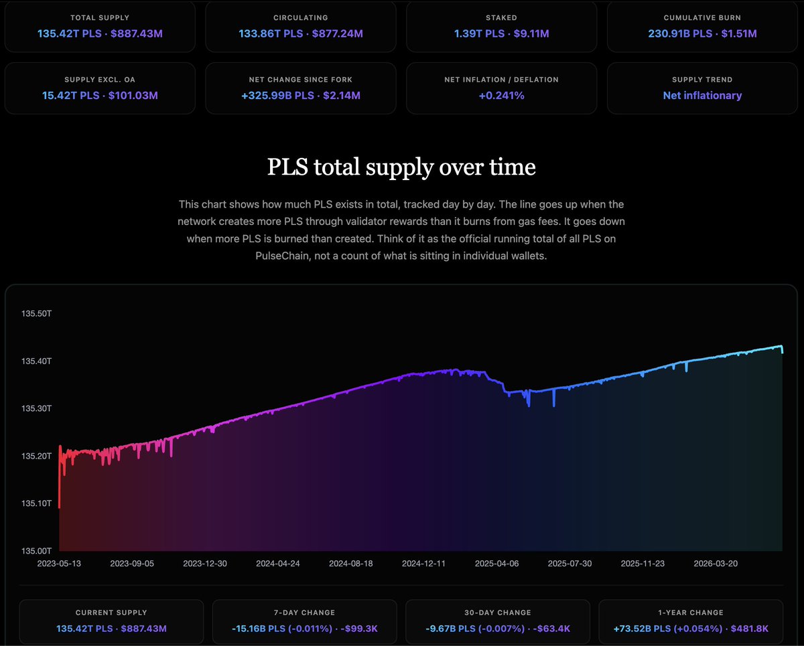Click the cyan endpoint of the supply line
This screenshot has height=646, width=804.
pos(782,349)
